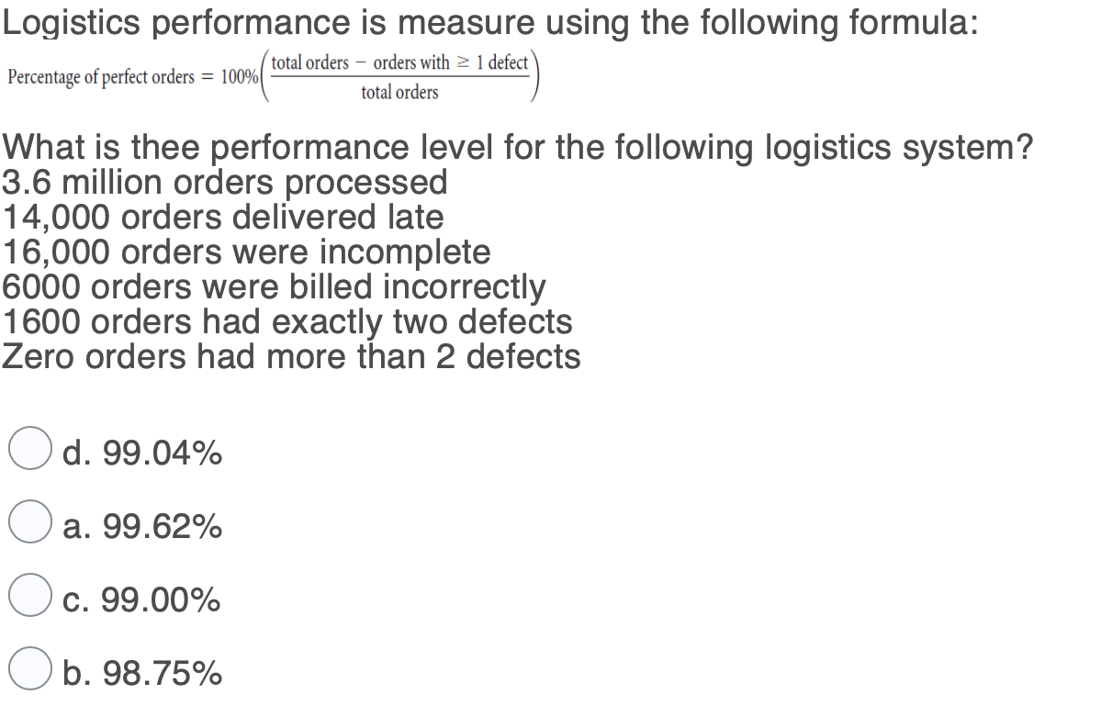Click the line about zero orders beyond 2 defects
The width and height of the screenshot is (1101, 728).
291,357
